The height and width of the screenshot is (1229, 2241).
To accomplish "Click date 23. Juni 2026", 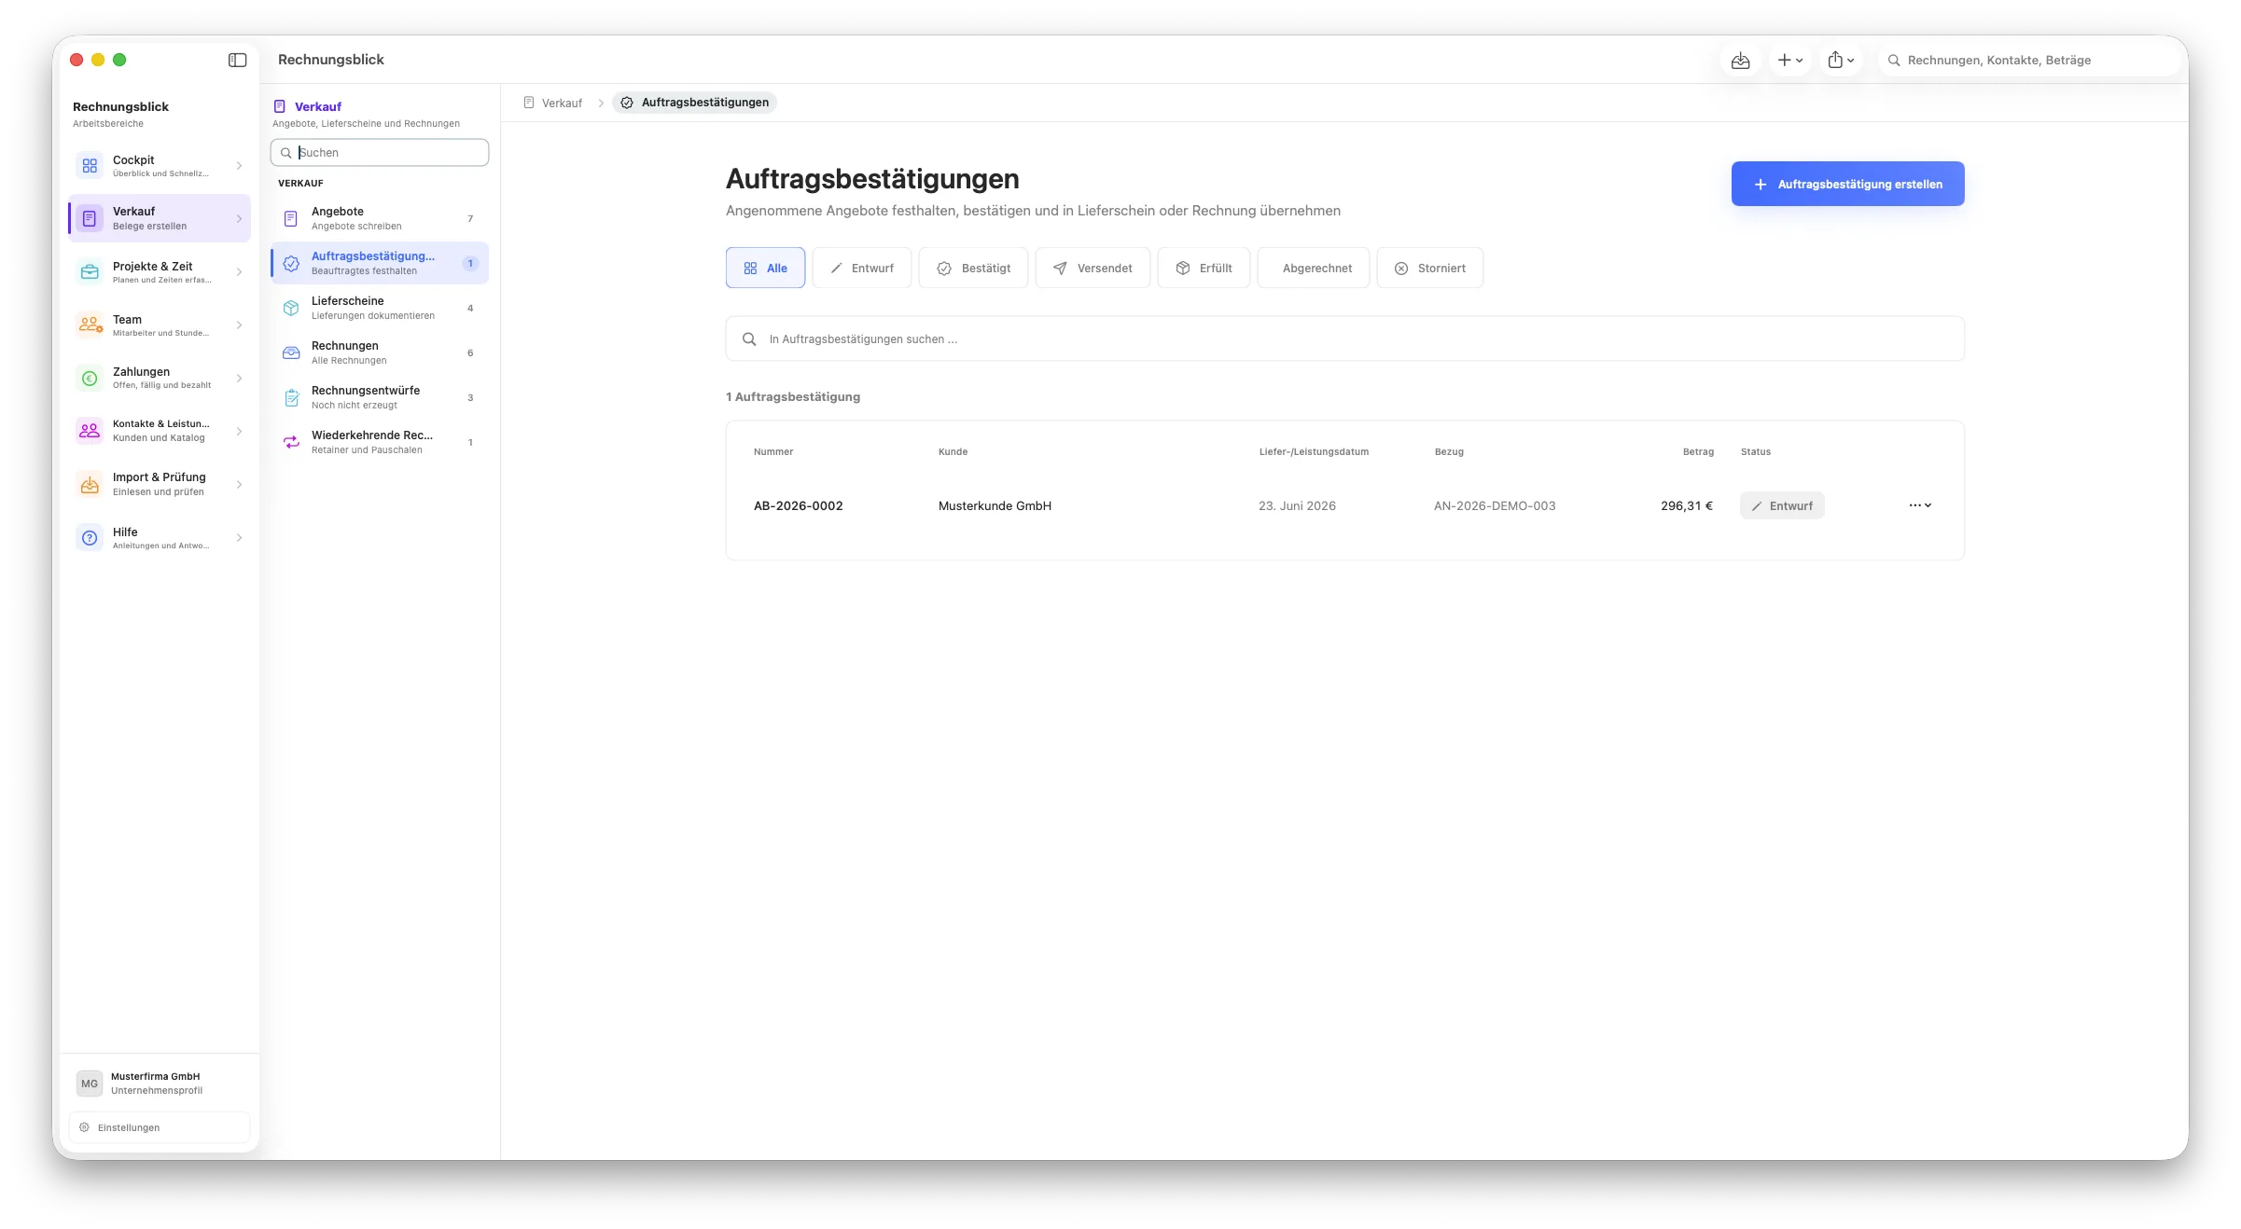I will 1297,506.
